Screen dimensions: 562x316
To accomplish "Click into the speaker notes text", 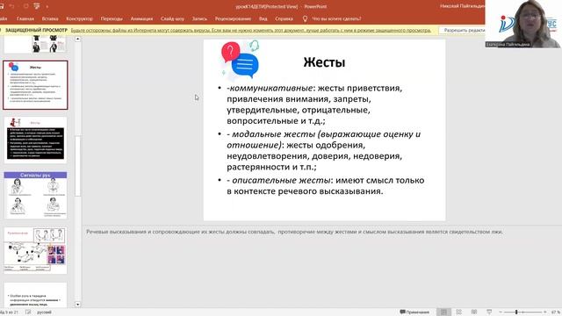I will point(294,232).
